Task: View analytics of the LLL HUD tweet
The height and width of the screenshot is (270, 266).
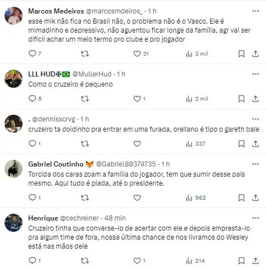Action: pyautogui.click(x=197, y=98)
